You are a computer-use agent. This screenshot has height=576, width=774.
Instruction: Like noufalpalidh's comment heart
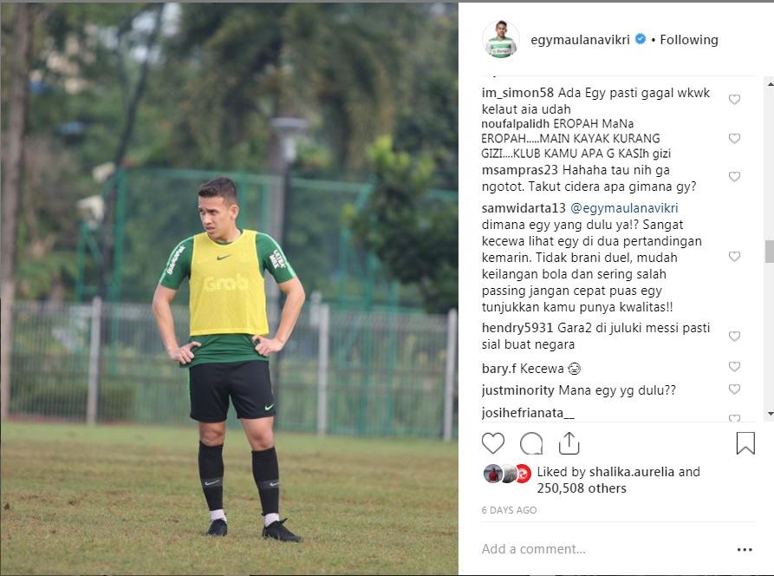pos(734,138)
